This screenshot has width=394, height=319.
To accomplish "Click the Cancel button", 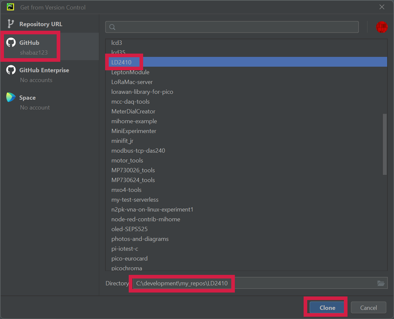I will pos(368,308).
